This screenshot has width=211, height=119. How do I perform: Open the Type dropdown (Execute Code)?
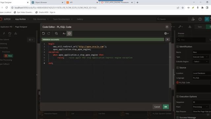[200, 57]
